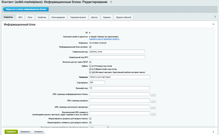The image size is (219, 135).
Task: Enable Включен доступ через REST checkbox
Action: click(x=90, y=62)
